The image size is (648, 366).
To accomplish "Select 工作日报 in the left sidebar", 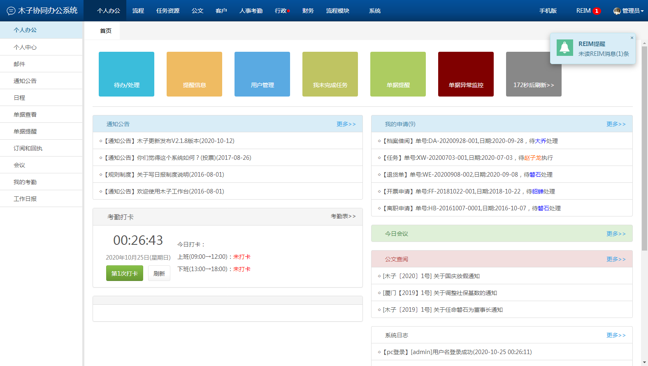I will pyautogui.click(x=25, y=199).
